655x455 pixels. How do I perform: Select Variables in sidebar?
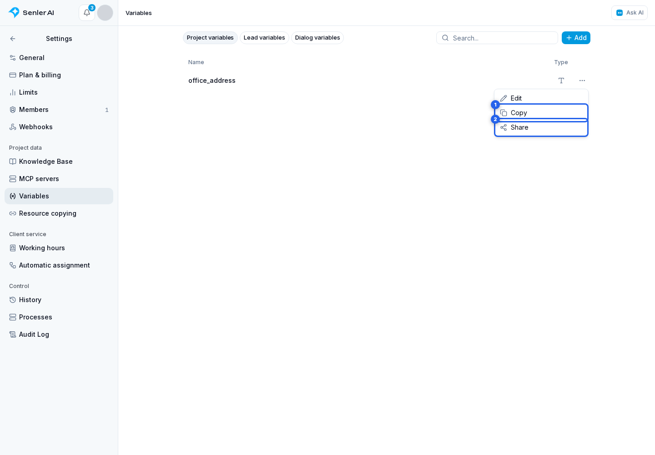59,196
